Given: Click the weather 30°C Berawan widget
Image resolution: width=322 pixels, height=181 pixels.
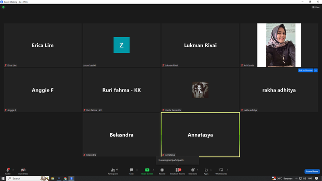Looking at the screenshot, I should click(x=282, y=178).
